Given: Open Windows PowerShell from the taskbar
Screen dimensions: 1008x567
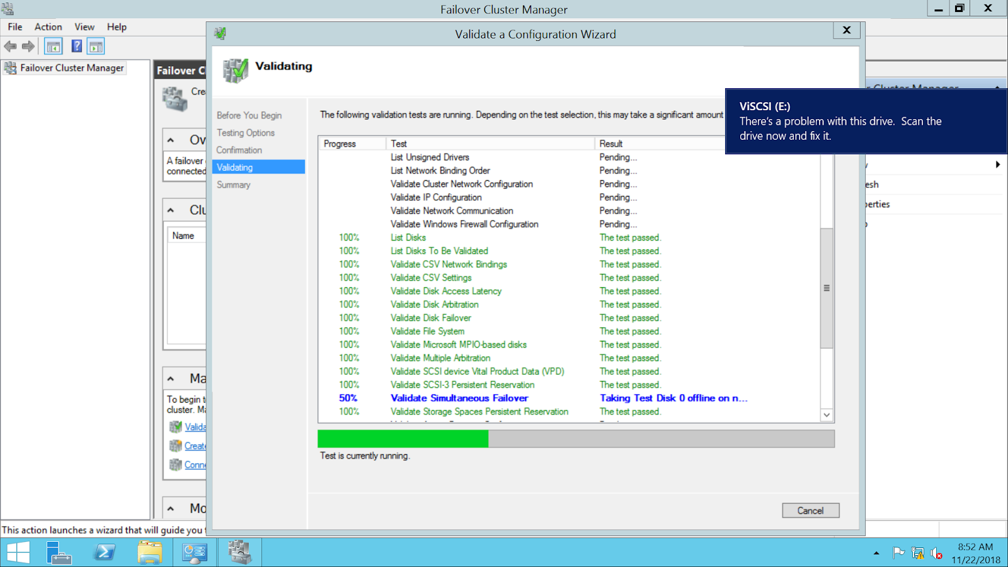Looking at the screenshot, I should click(x=105, y=553).
